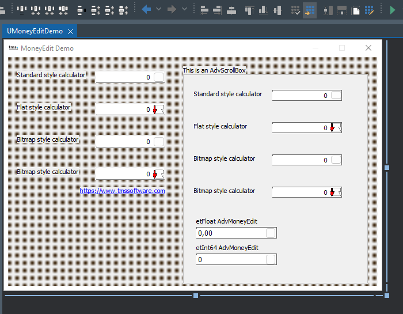Open the https://www.tmssoftware.com link
The height and width of the screenshot is (314, 403).
click(122, 191)
